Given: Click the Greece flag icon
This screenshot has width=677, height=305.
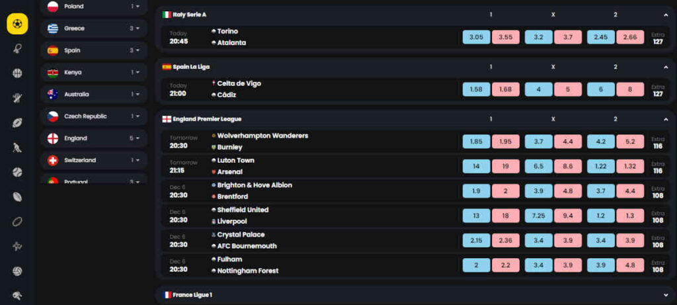Looking at the screenshot, I should [53, 28].
